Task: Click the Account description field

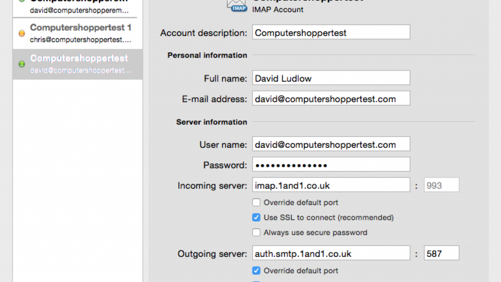Action: [x=331, y=32]
